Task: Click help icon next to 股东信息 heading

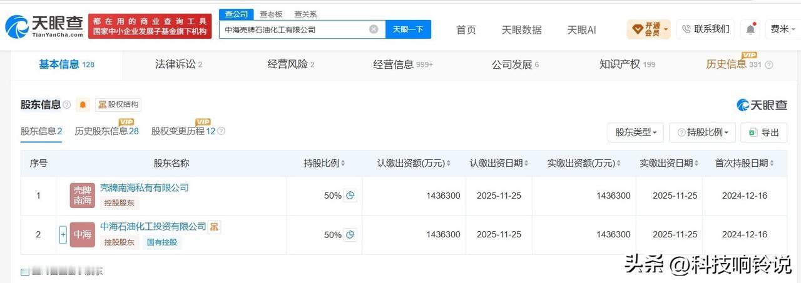Action: click(66, 104)
